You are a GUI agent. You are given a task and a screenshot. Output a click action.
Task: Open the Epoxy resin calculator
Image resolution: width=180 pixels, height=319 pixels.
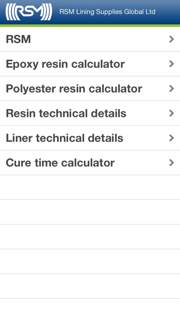pyautogui.click(x=90, y=64)
